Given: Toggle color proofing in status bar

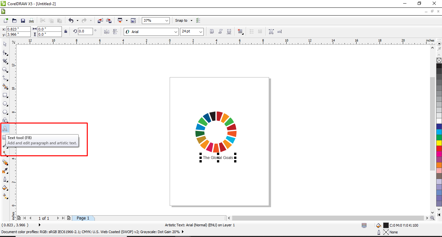Looking at the screenshot, I should tap(364, 225).
